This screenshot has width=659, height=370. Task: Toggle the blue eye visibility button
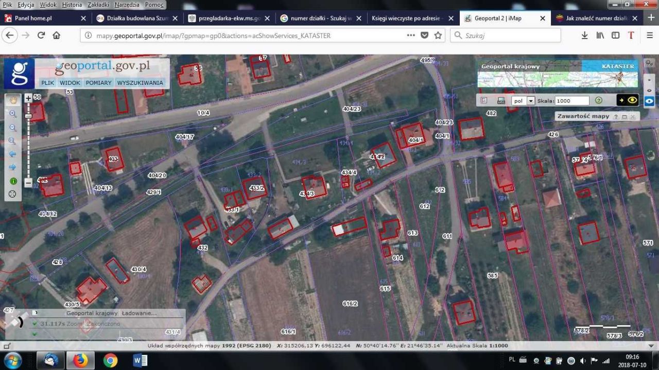point(649,101)
